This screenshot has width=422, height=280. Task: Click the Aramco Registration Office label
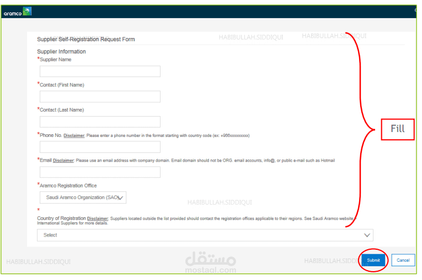tap(69, 187)
